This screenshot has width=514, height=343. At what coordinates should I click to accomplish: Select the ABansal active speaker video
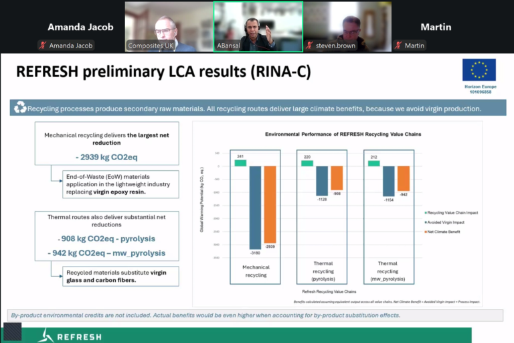pos(258,27)
